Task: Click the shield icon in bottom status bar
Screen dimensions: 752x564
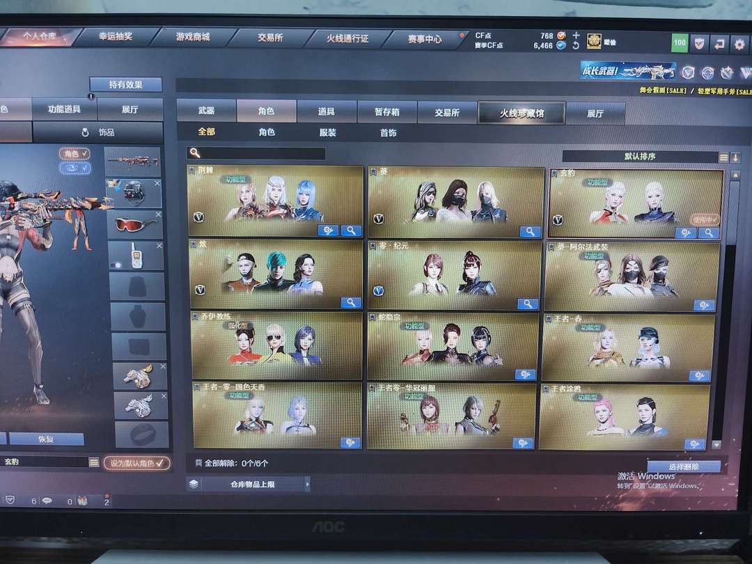Action: 10,500
